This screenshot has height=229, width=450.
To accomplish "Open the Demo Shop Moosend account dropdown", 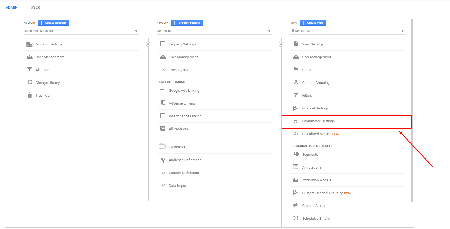I will tap(81, 31).
